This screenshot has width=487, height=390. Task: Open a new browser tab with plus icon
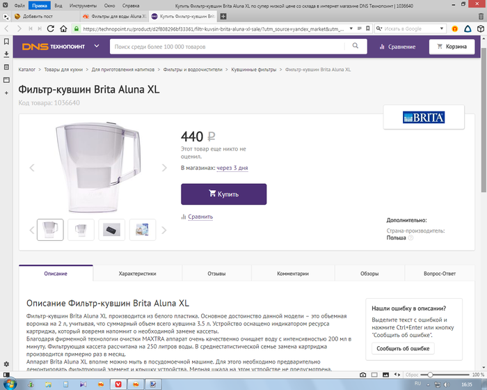[223, 15]
